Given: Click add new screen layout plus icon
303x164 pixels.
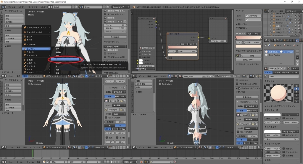Looking at the screenshot, I should coord(73,7).
